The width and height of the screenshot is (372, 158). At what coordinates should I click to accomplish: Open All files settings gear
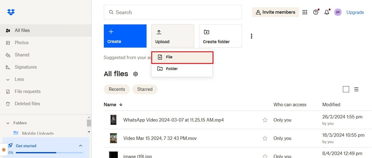[136, 74]
